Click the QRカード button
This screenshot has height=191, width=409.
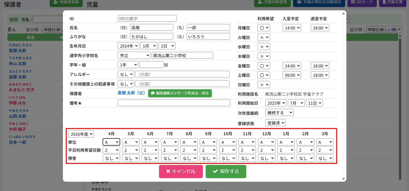pyautogui.click(x=362, y=2)
